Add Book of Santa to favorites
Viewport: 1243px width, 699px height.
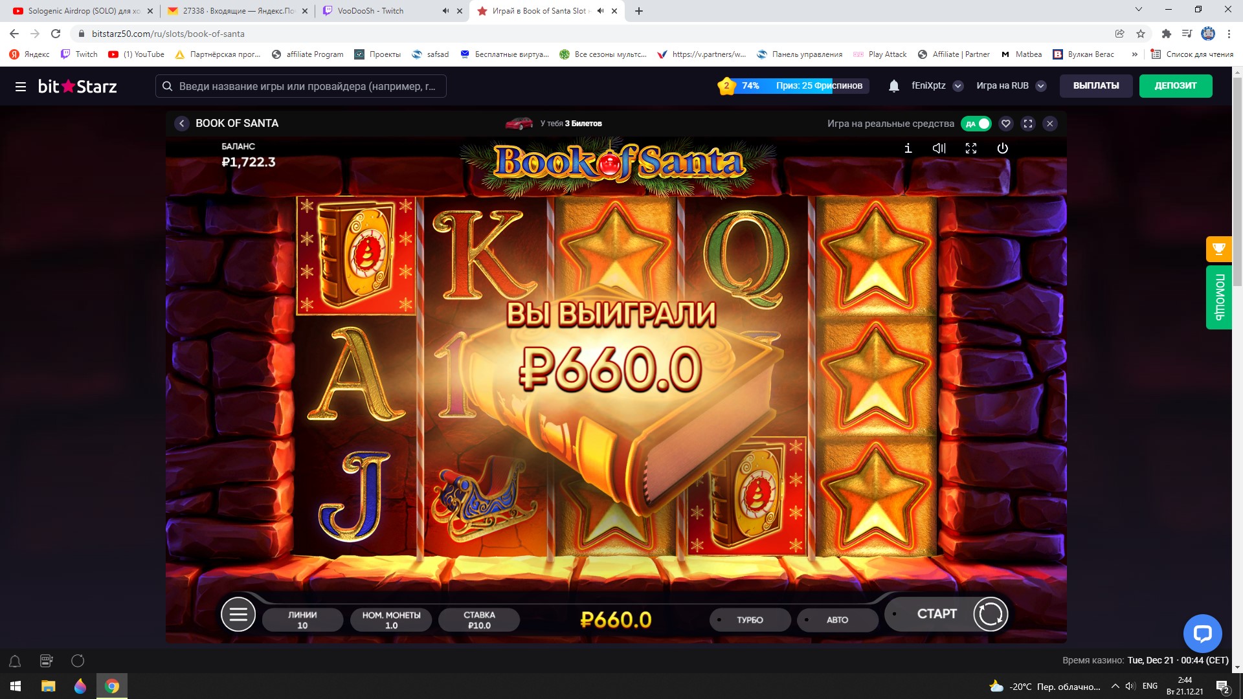pyautogui.click(x=1005, y=124)
